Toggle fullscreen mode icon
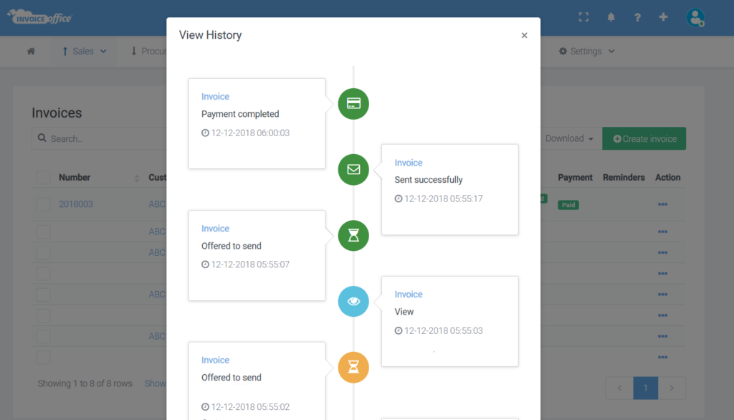The image size is (734, 420). coord(583,17)
